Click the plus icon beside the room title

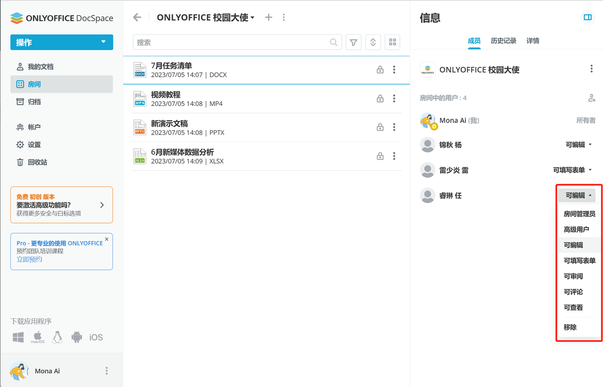(269, 17)
